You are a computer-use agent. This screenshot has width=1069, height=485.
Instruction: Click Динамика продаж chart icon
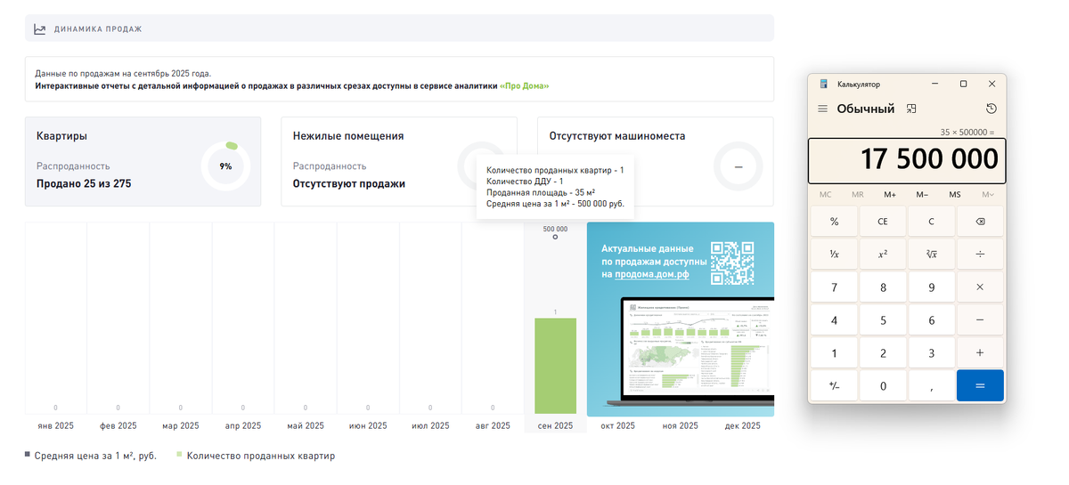coord(40,28)
